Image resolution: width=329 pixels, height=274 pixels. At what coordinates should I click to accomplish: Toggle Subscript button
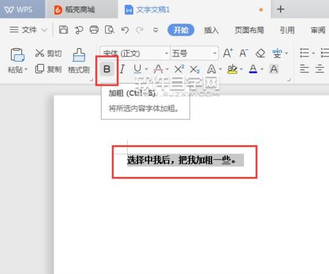tap(195, 69)
